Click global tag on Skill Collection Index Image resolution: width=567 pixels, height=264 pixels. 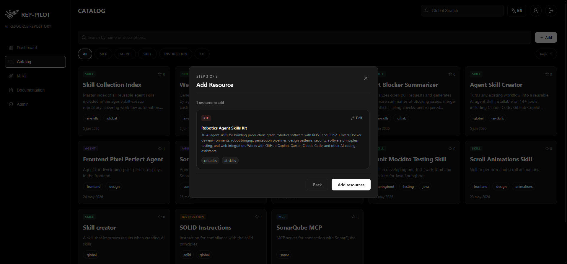tap(112, 118)
